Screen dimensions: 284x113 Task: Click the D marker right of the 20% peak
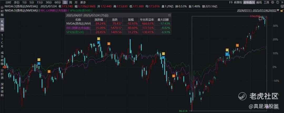pyautogui.click(x=109, y=44)
